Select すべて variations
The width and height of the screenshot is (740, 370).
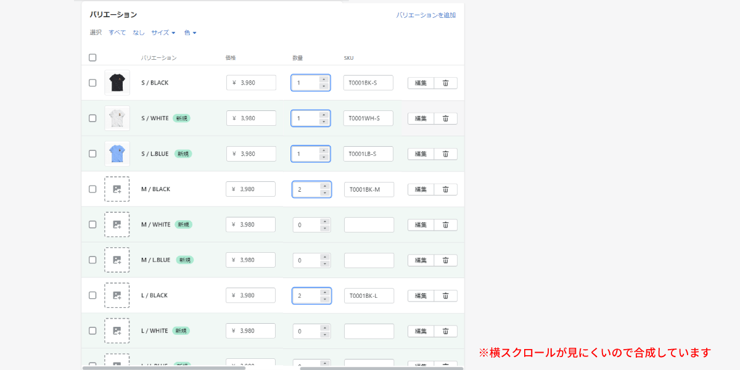click(117, 33)
